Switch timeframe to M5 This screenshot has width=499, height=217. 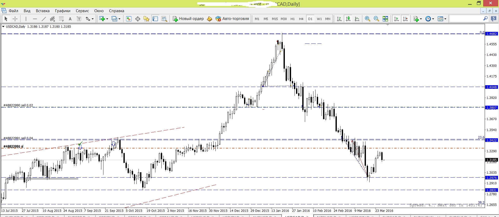(x=266, y=19)
